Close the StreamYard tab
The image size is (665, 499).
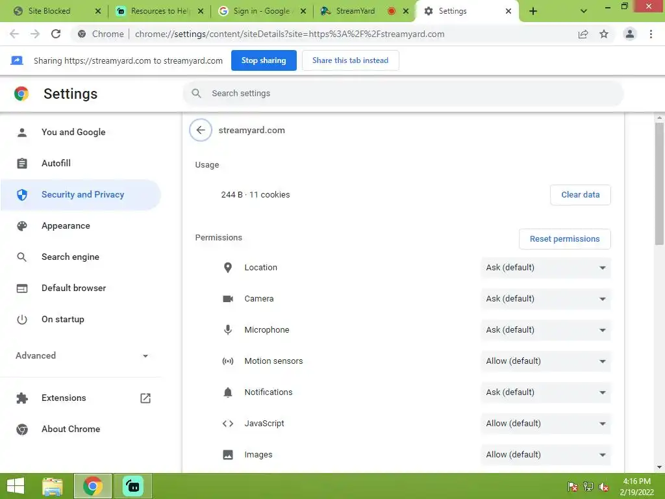pyautogui.click(x=406, y=11)
